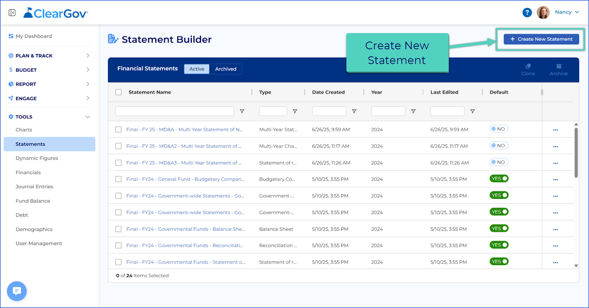Expand the Report menu chevron
The image size is (589, 308).
(88, 84)
